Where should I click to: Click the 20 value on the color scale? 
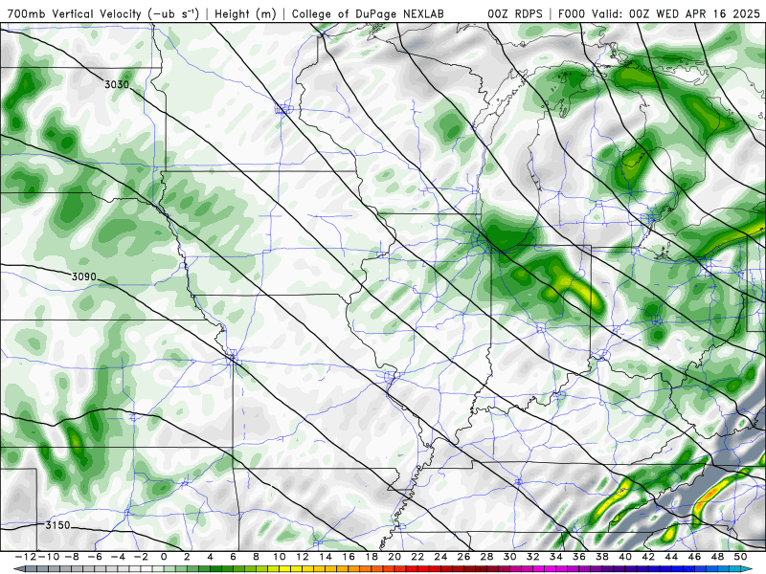click(394, 557)
